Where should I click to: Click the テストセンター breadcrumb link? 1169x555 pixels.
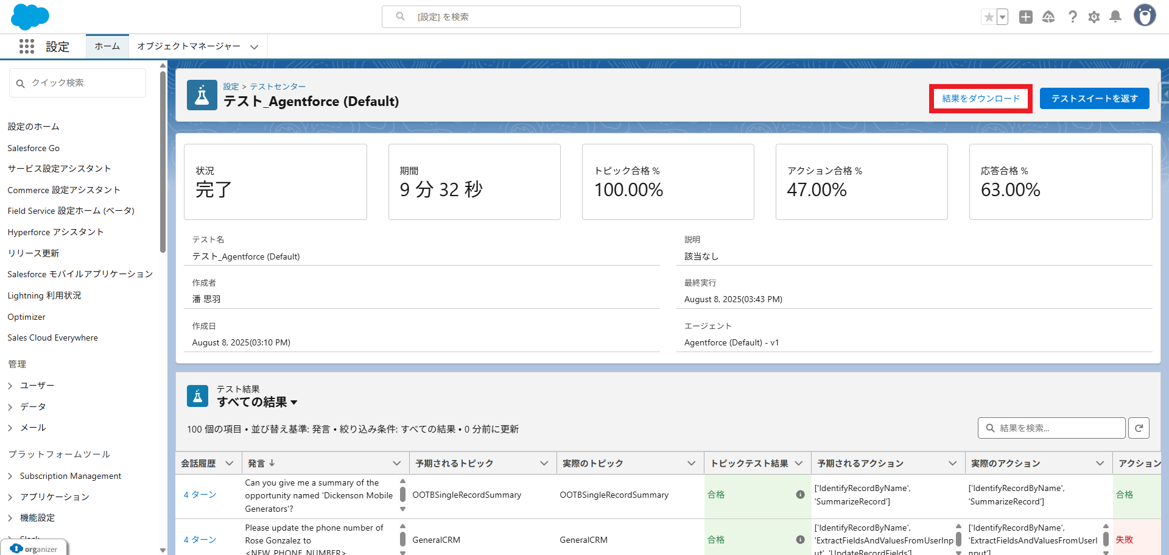278,87
